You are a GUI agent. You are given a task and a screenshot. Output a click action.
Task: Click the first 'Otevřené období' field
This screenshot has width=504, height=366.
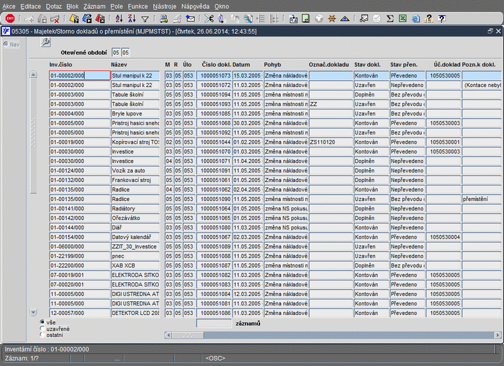pyautogui.click(x=116, y=52)
